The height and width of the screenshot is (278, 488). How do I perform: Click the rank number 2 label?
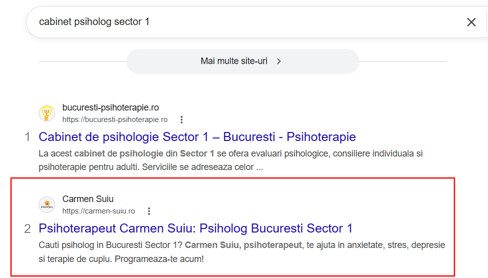coord(28,229)
